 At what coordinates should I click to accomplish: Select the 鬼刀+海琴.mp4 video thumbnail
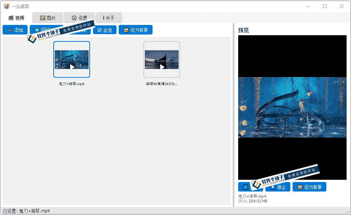click(x=72, y=59)
